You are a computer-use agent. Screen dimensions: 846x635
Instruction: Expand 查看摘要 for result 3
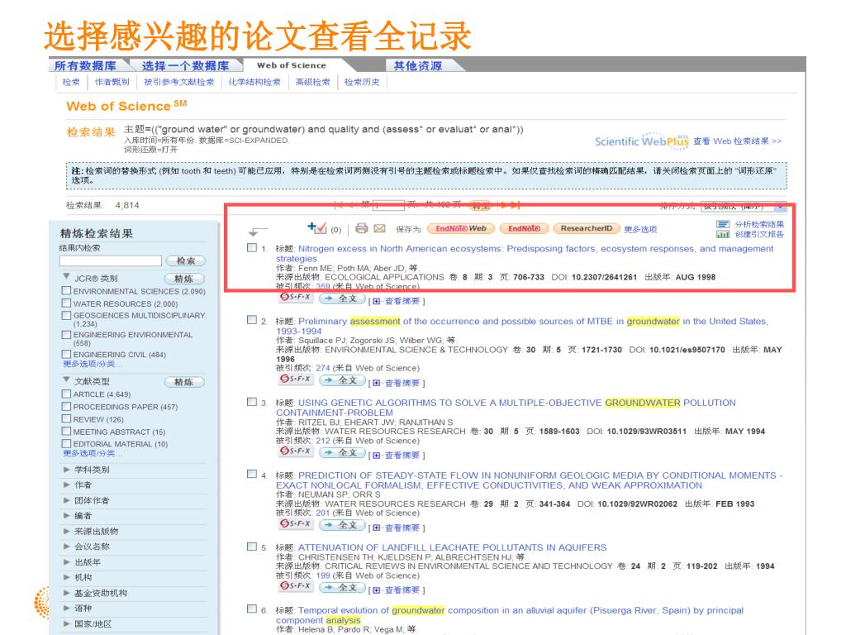[398, 456]
